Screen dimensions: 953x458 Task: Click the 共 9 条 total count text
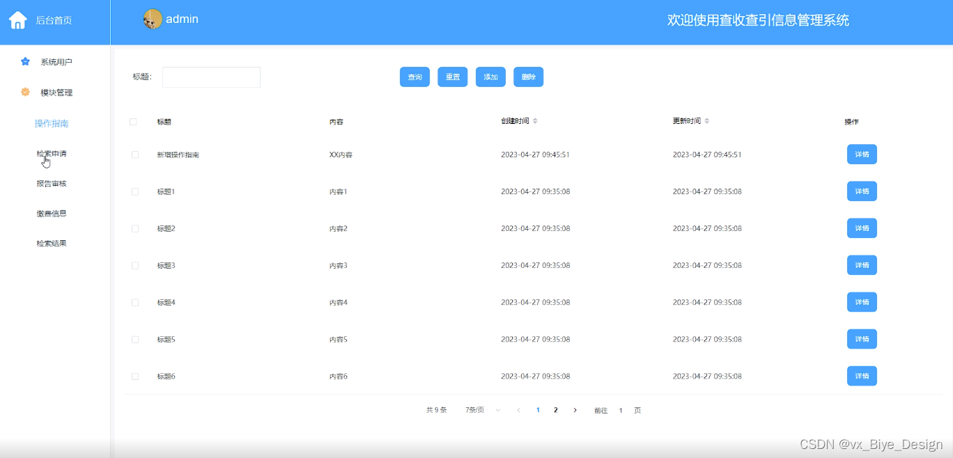click(x=437, y=411)
